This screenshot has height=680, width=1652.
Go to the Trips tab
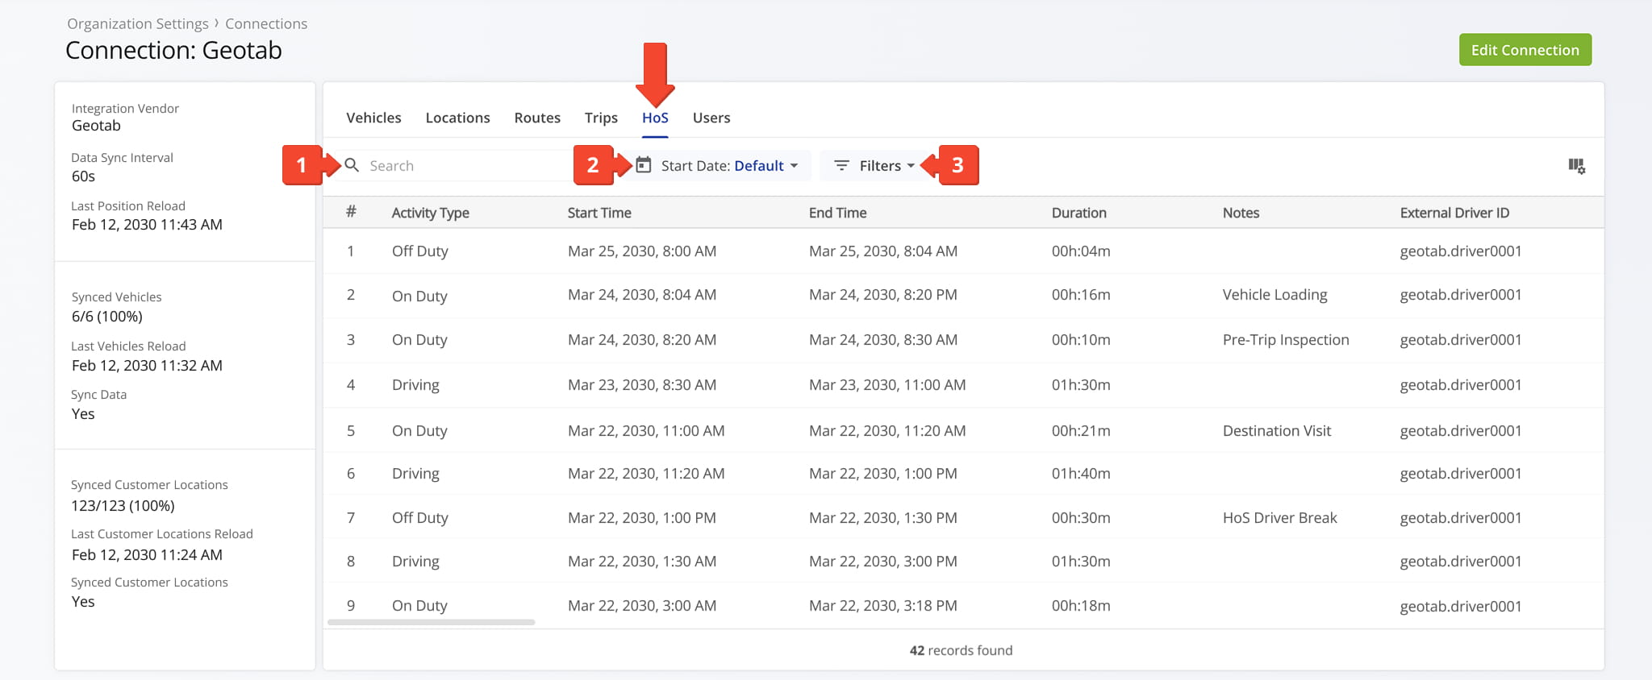click(x=601, y=118)
